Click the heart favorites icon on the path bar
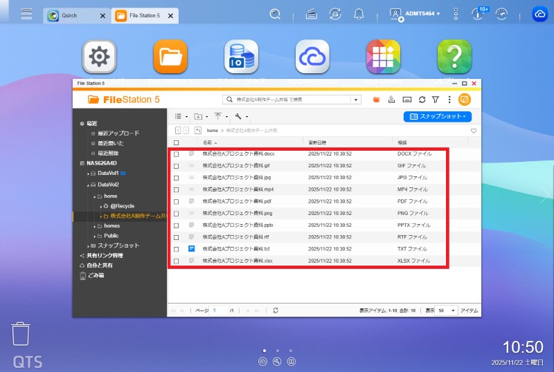The image size is (554, 372). point(474,130)
